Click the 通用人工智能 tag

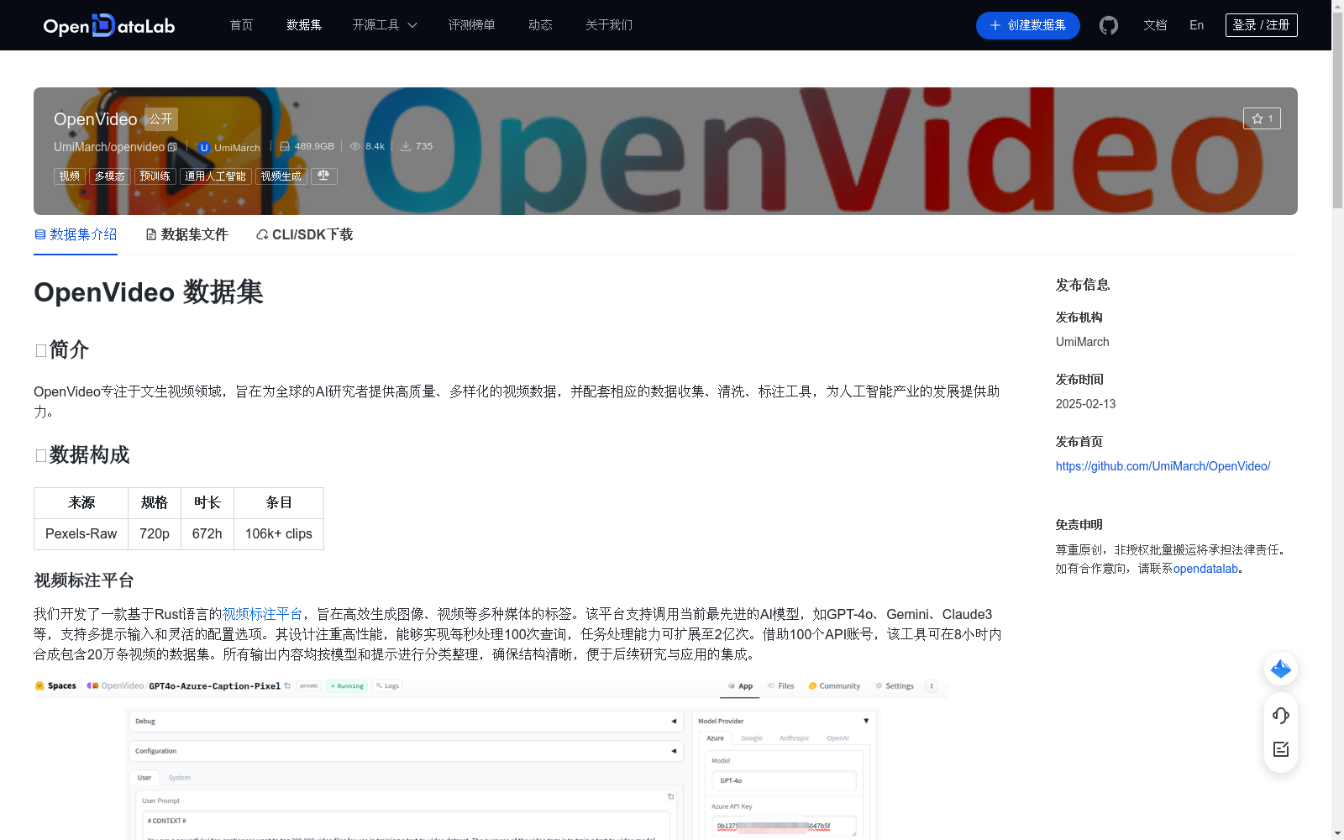coord(215,176)
